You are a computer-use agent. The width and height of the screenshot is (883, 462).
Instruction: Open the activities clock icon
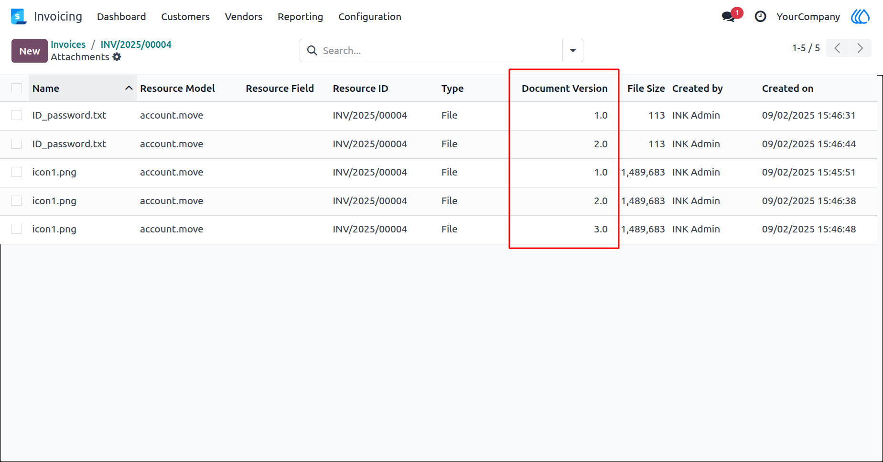(x=760, y=17)
